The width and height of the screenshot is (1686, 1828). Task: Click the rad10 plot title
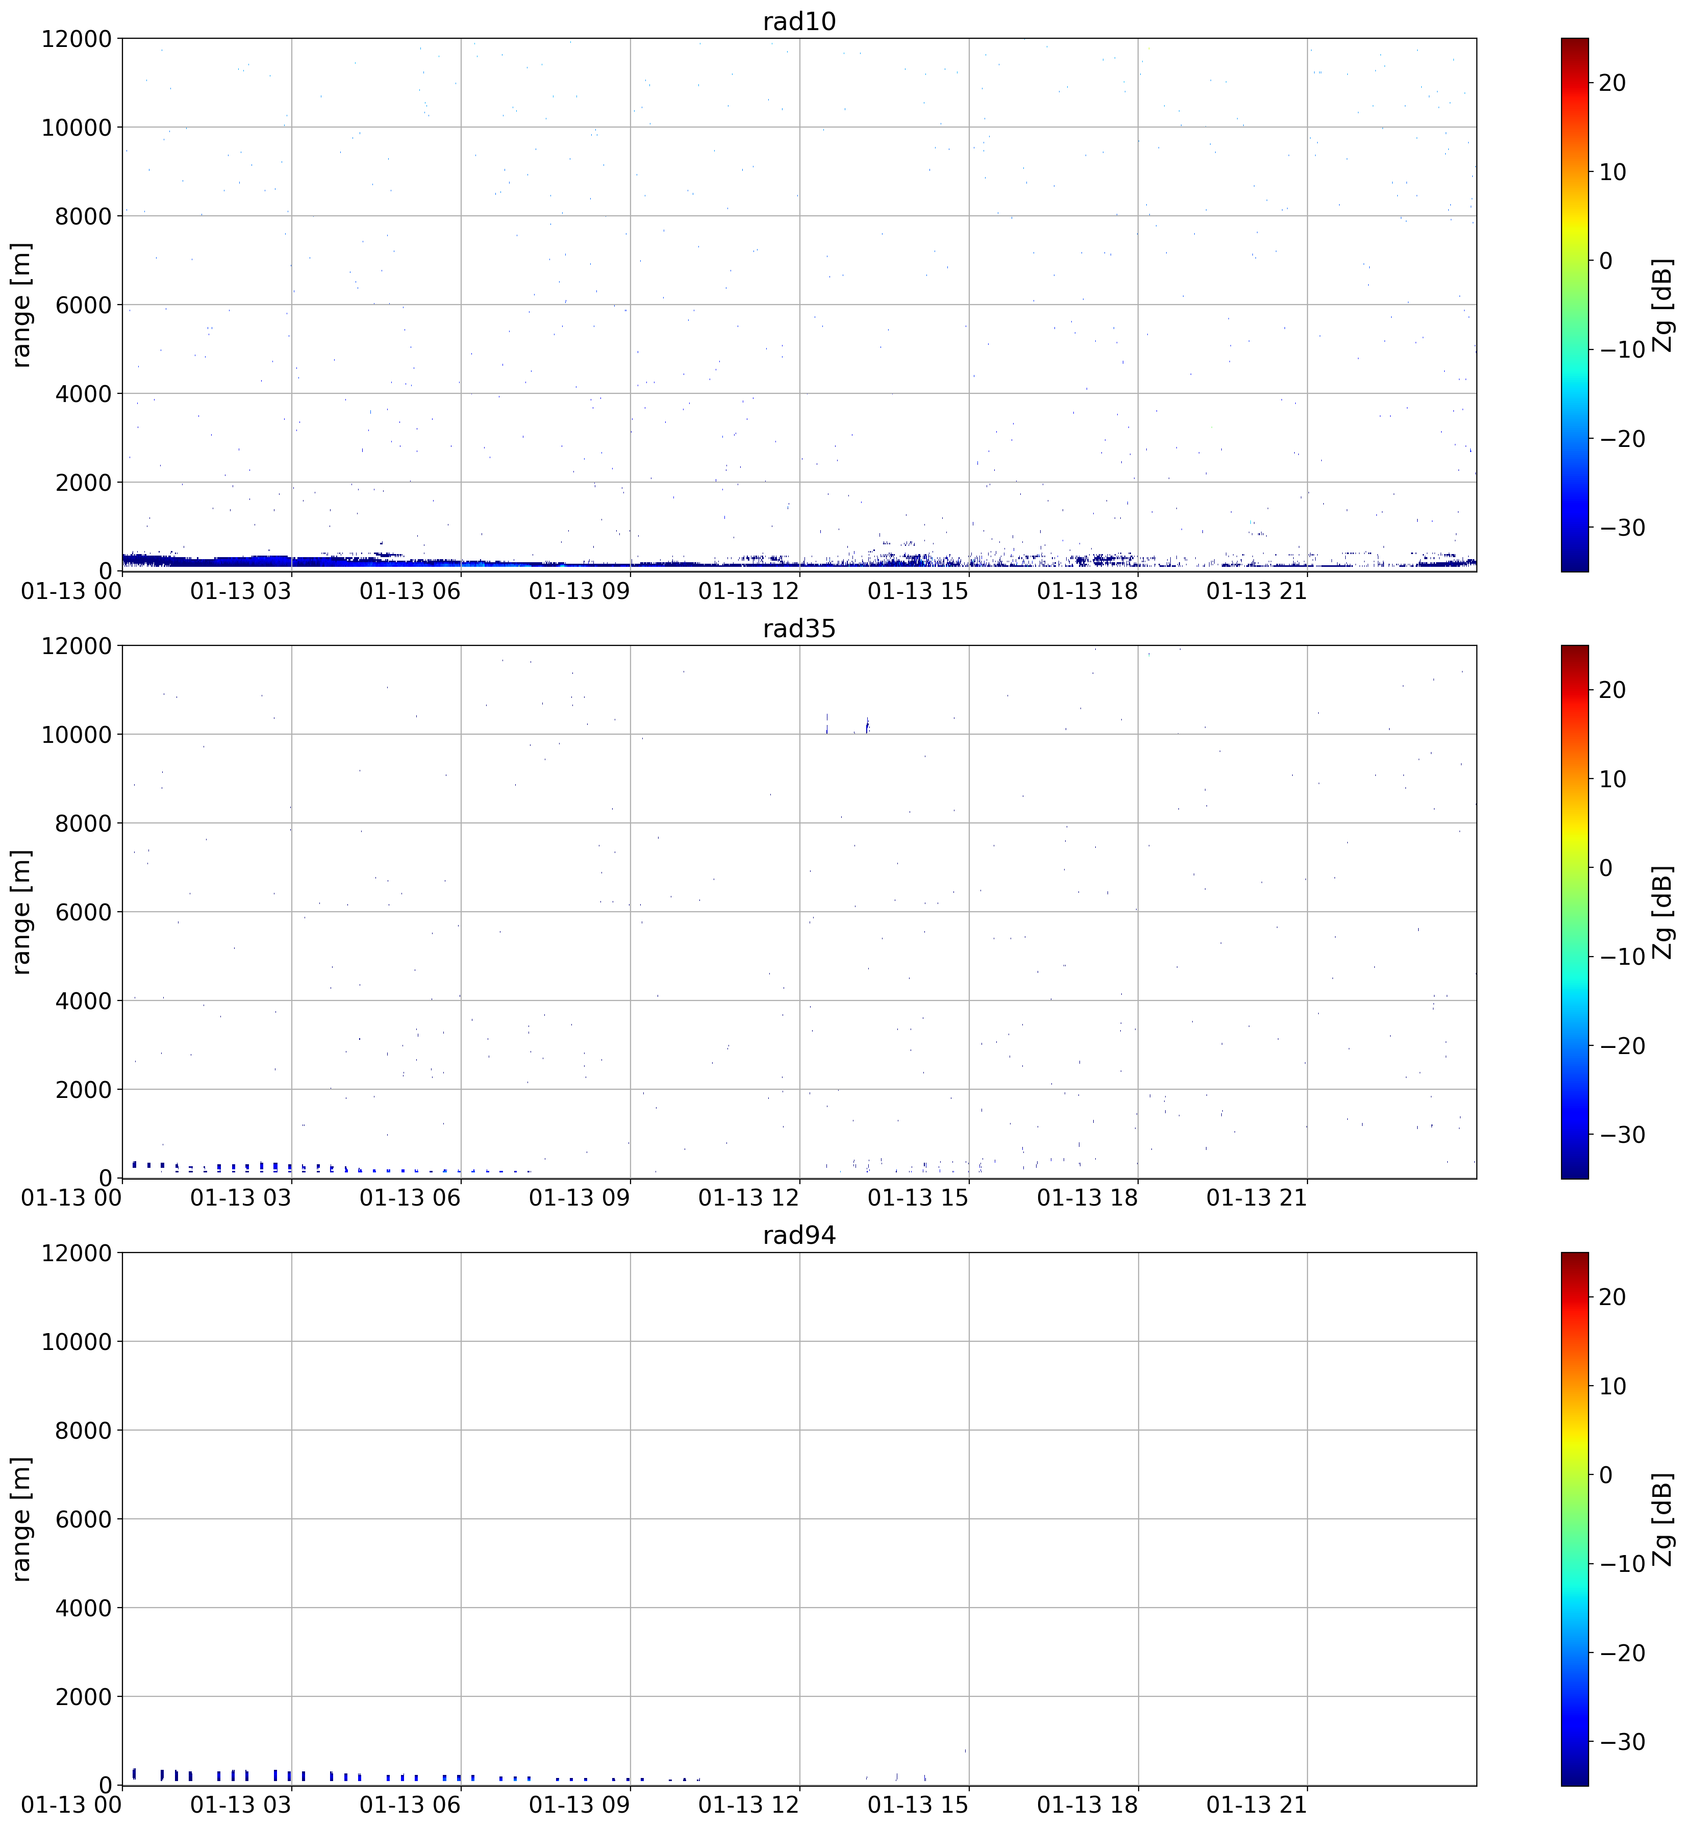[x=799, y=22]
